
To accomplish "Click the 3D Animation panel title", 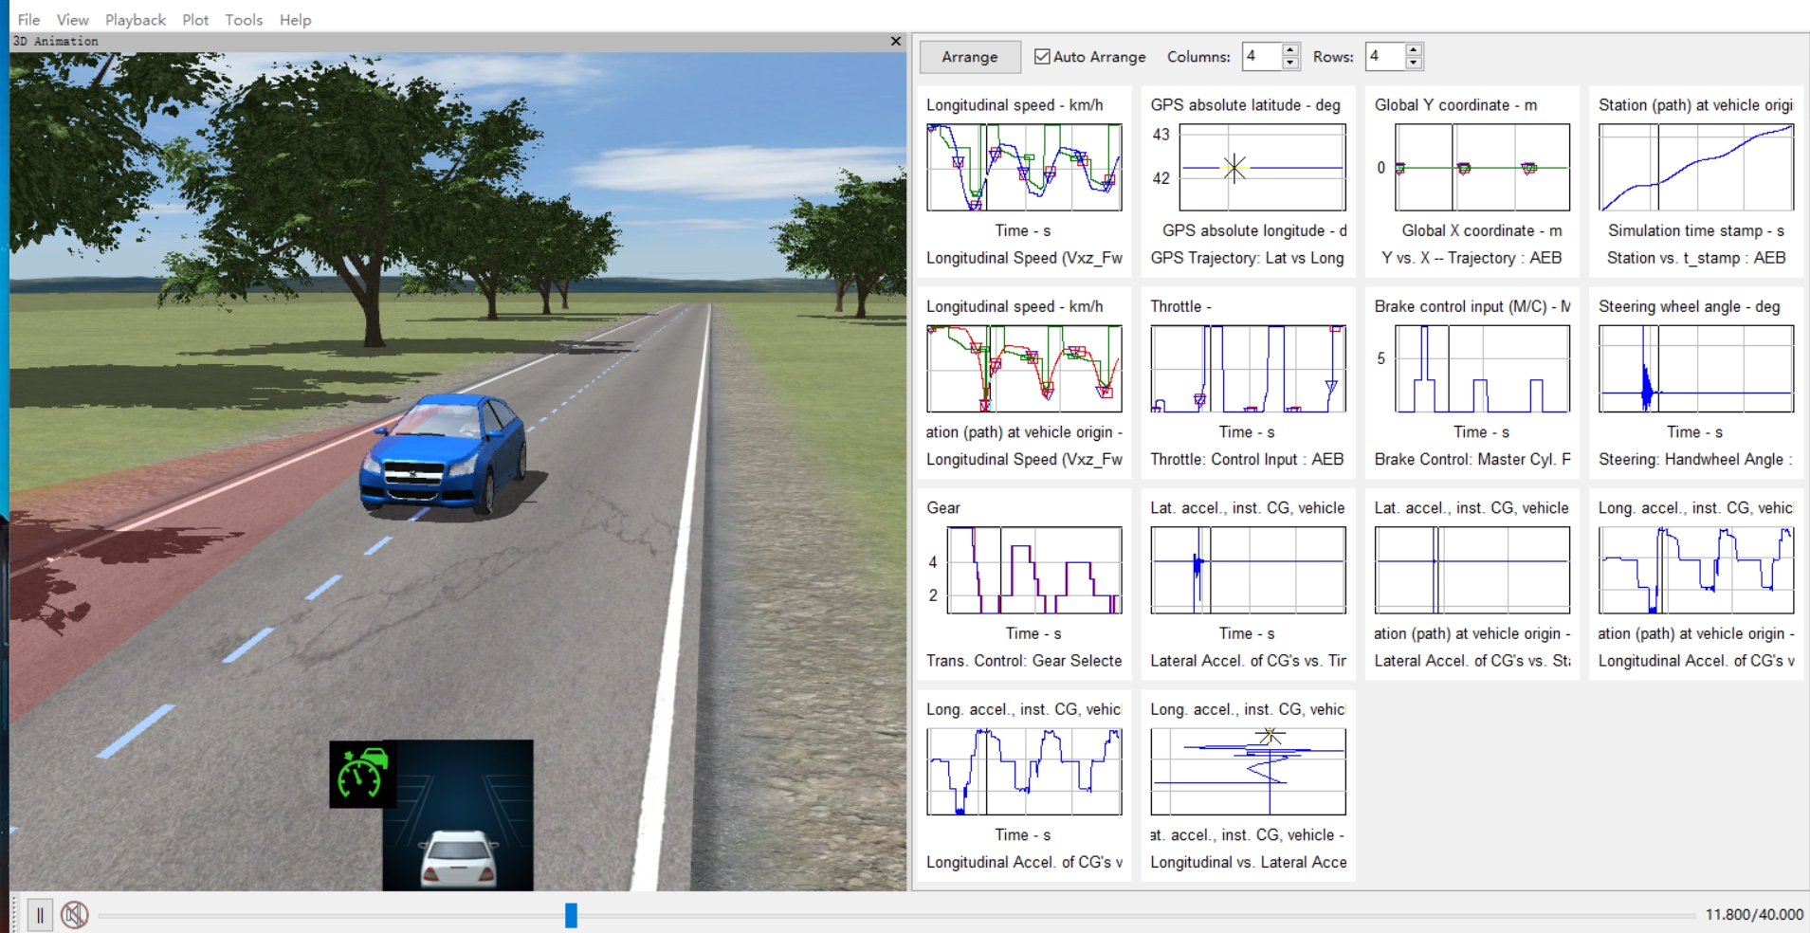I will [x=56, y=42].
